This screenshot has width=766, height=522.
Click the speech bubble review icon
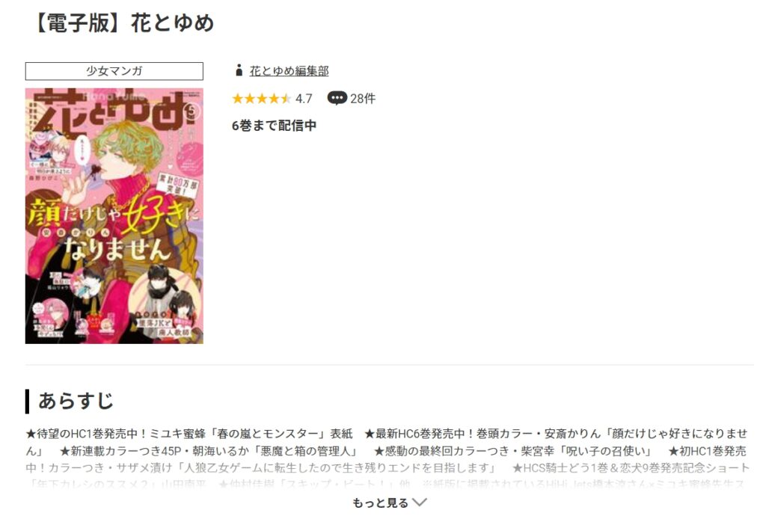(337, 98)
